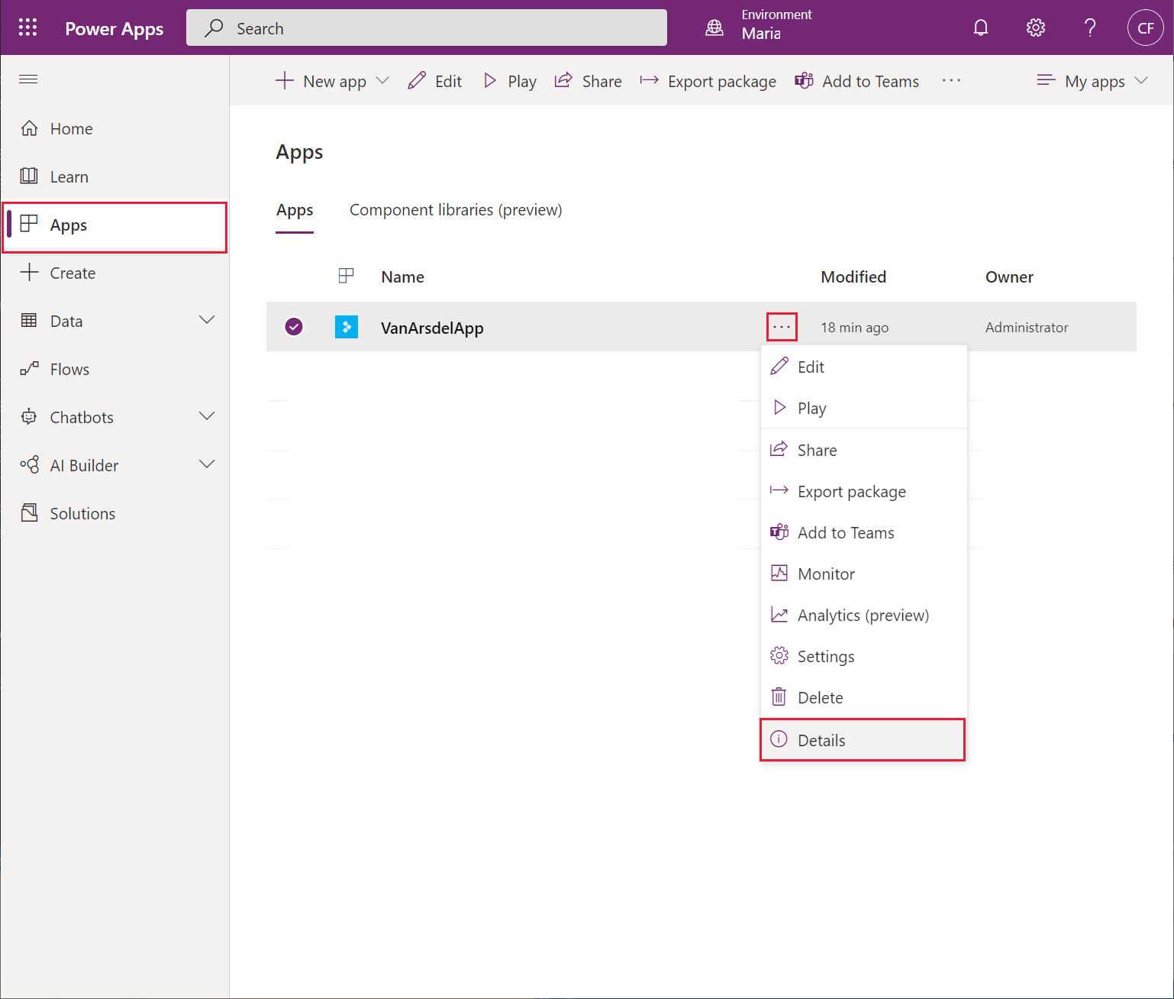
Task: Choose Monitor from the context menu
Action: [x=863, y=574]
